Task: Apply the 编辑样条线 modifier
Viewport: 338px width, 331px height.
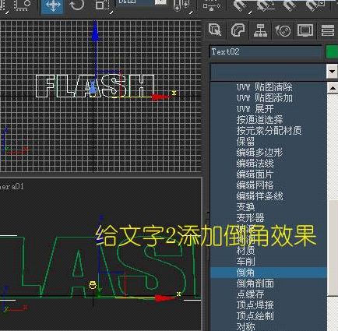Action: pyautogui.click(x=259, y=195)
